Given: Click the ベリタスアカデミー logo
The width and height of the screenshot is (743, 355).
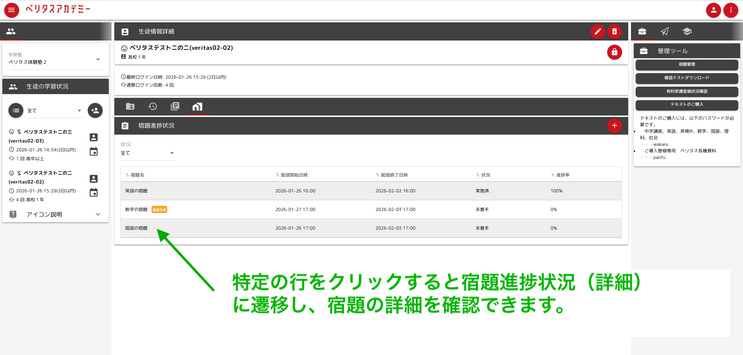Looking at the screenshot, I should 58,9.
